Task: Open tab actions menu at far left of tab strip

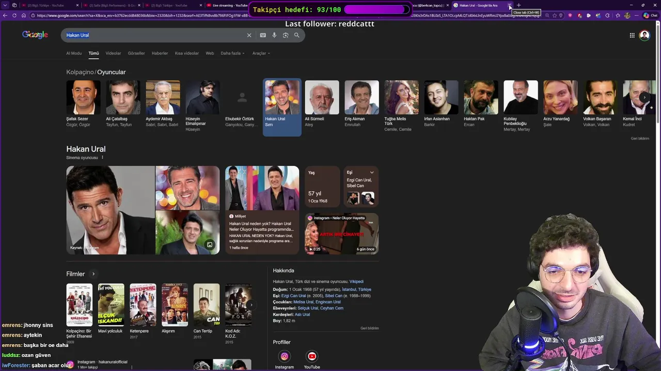Action: pos(5,5)
